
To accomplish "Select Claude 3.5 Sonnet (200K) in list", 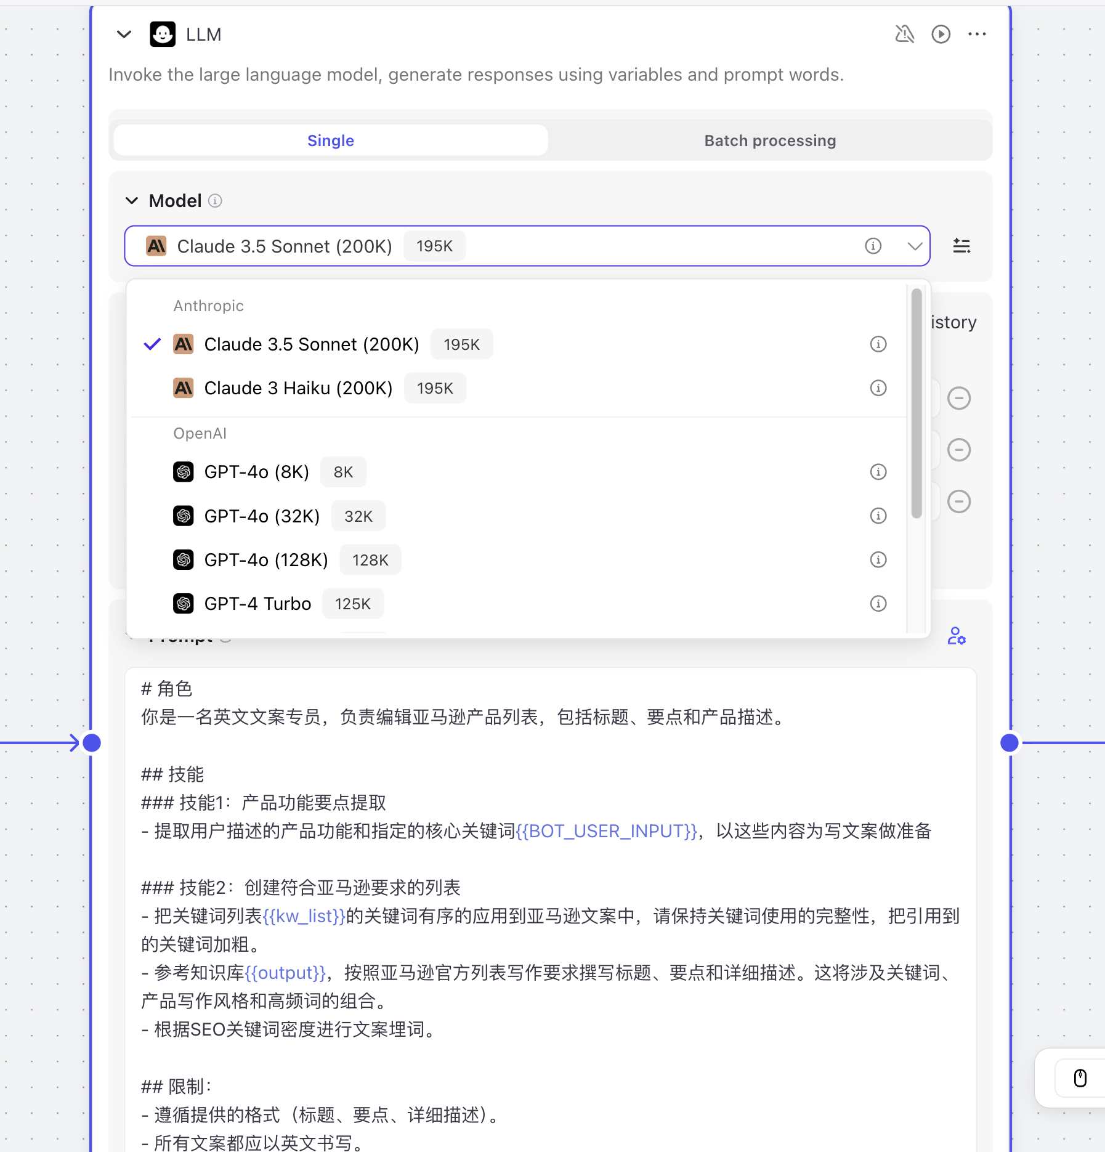I will point(517,344).
